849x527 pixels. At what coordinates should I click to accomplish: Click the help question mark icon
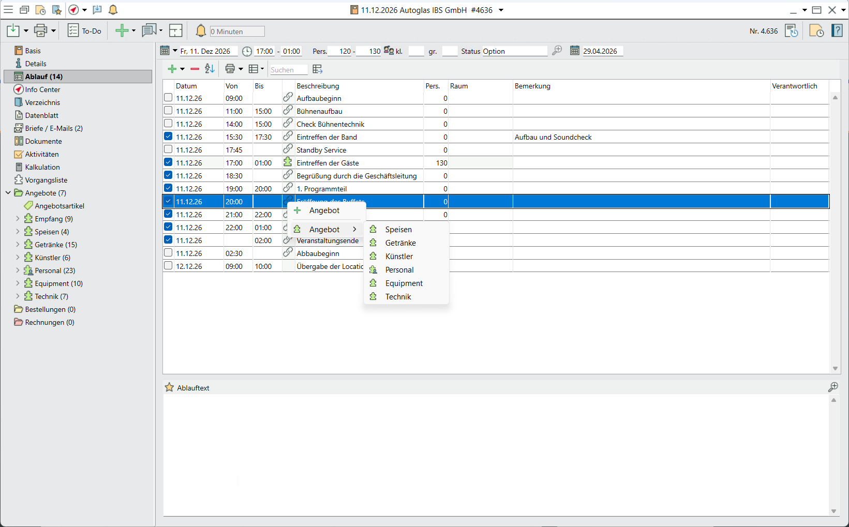pyautogui.click(x=837, y=31)
